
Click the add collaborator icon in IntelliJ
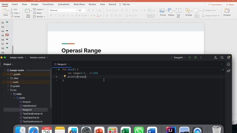[216, 58]
